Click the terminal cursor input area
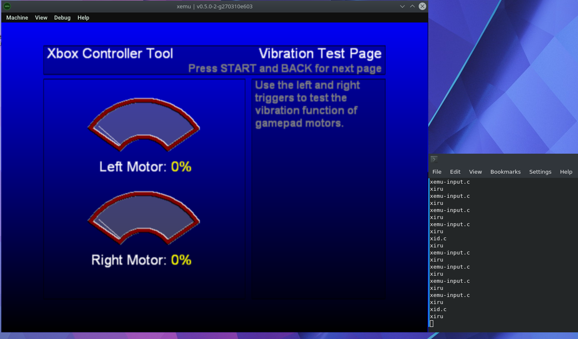Viewport: 578px width, 339px height. click(432, 323)
